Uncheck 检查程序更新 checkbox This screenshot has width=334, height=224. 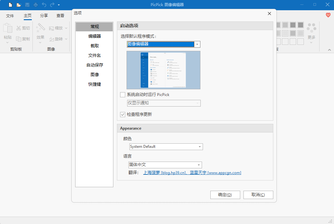123,115
